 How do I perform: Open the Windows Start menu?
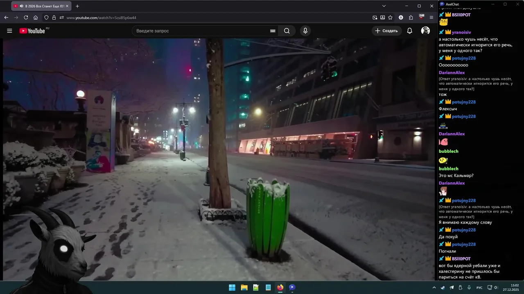coord(232,287)
